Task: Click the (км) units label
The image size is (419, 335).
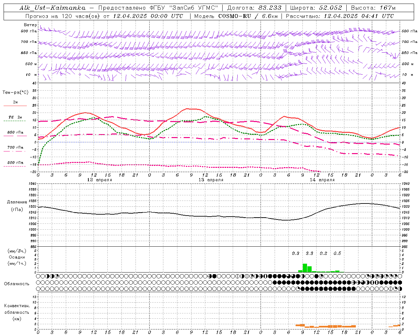Action: (x=17, y=318)
